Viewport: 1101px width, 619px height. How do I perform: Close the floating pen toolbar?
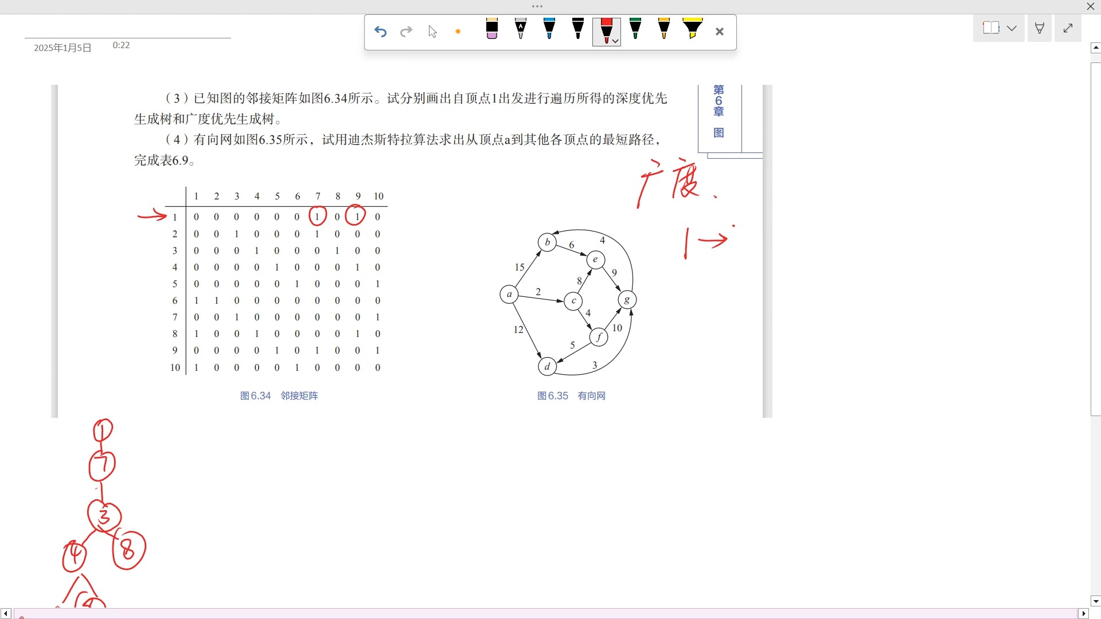pos(720,32)
